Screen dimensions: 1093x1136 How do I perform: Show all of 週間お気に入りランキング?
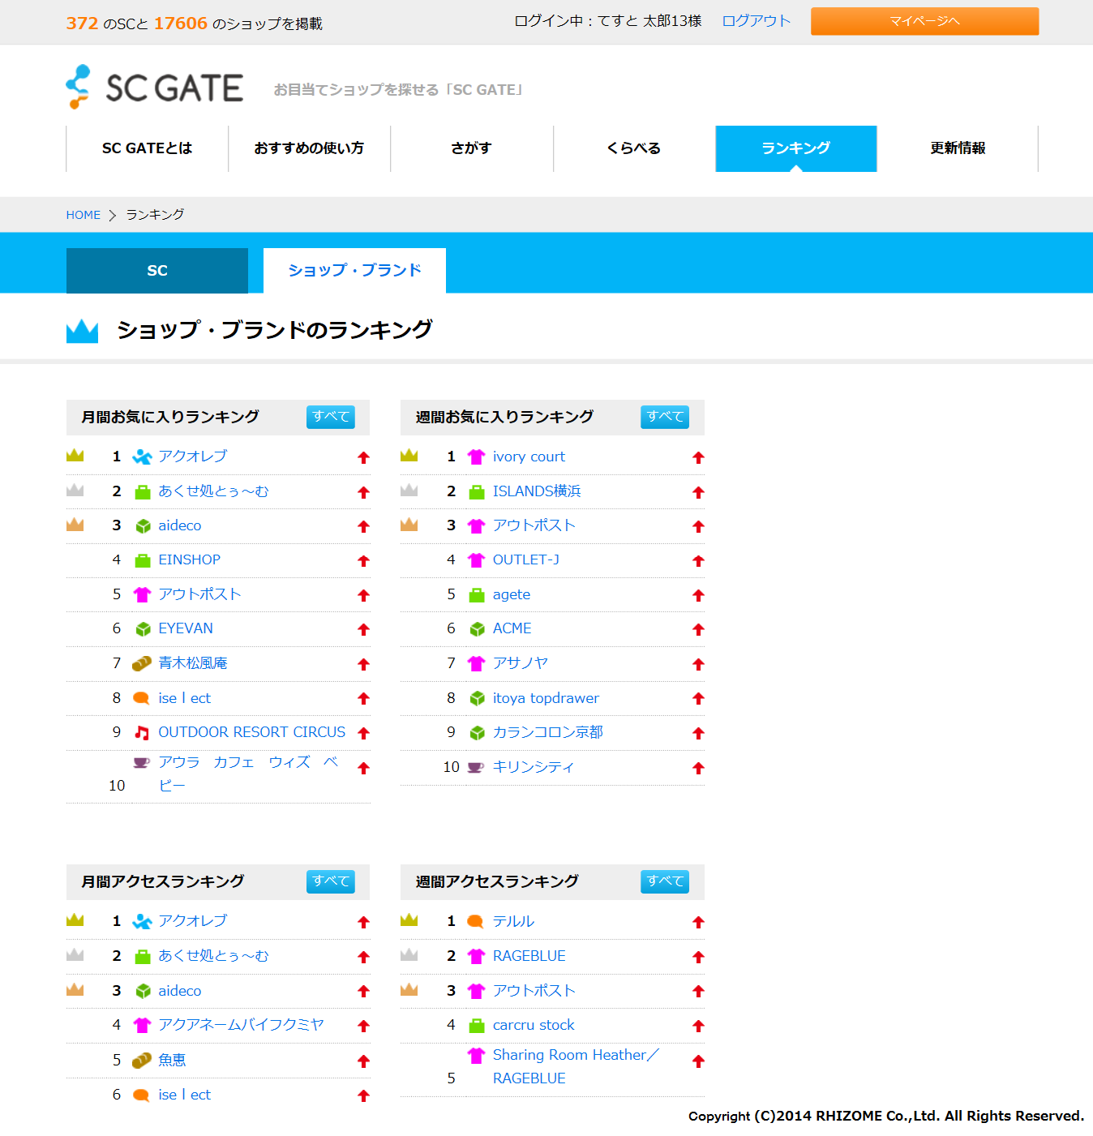click(x=665, y=417)
